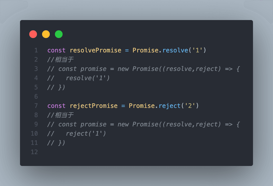Click the first const keyword

[x=56, y=50]
